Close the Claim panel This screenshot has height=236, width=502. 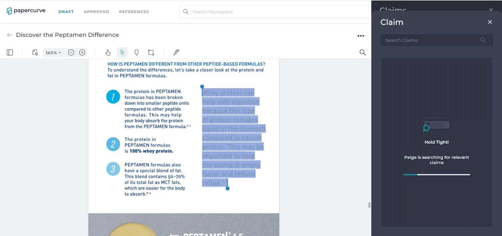point(490,22)
